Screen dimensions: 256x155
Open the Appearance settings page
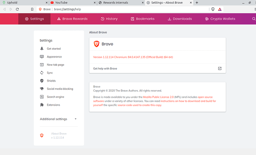pyautogui.click(x=55, y=57)
